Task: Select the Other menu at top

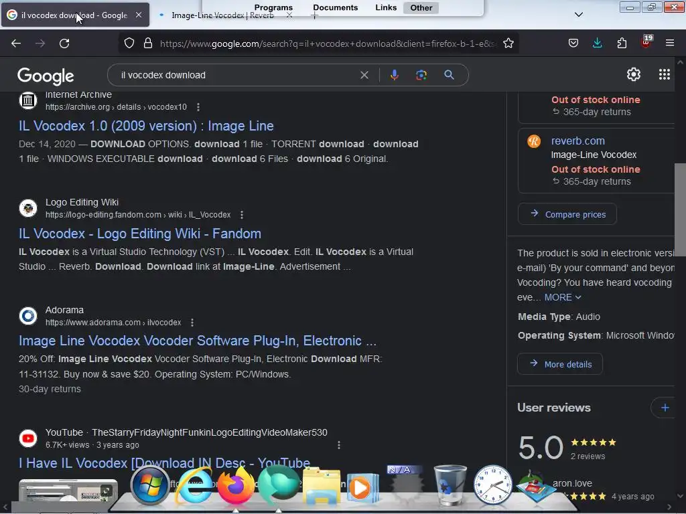Action: [421, 8]
